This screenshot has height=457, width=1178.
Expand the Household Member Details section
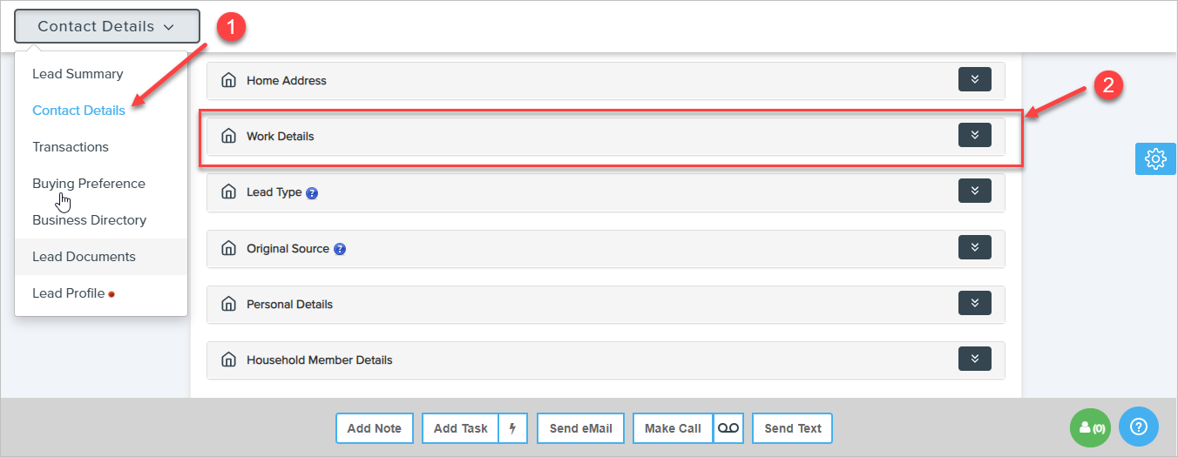974,359
